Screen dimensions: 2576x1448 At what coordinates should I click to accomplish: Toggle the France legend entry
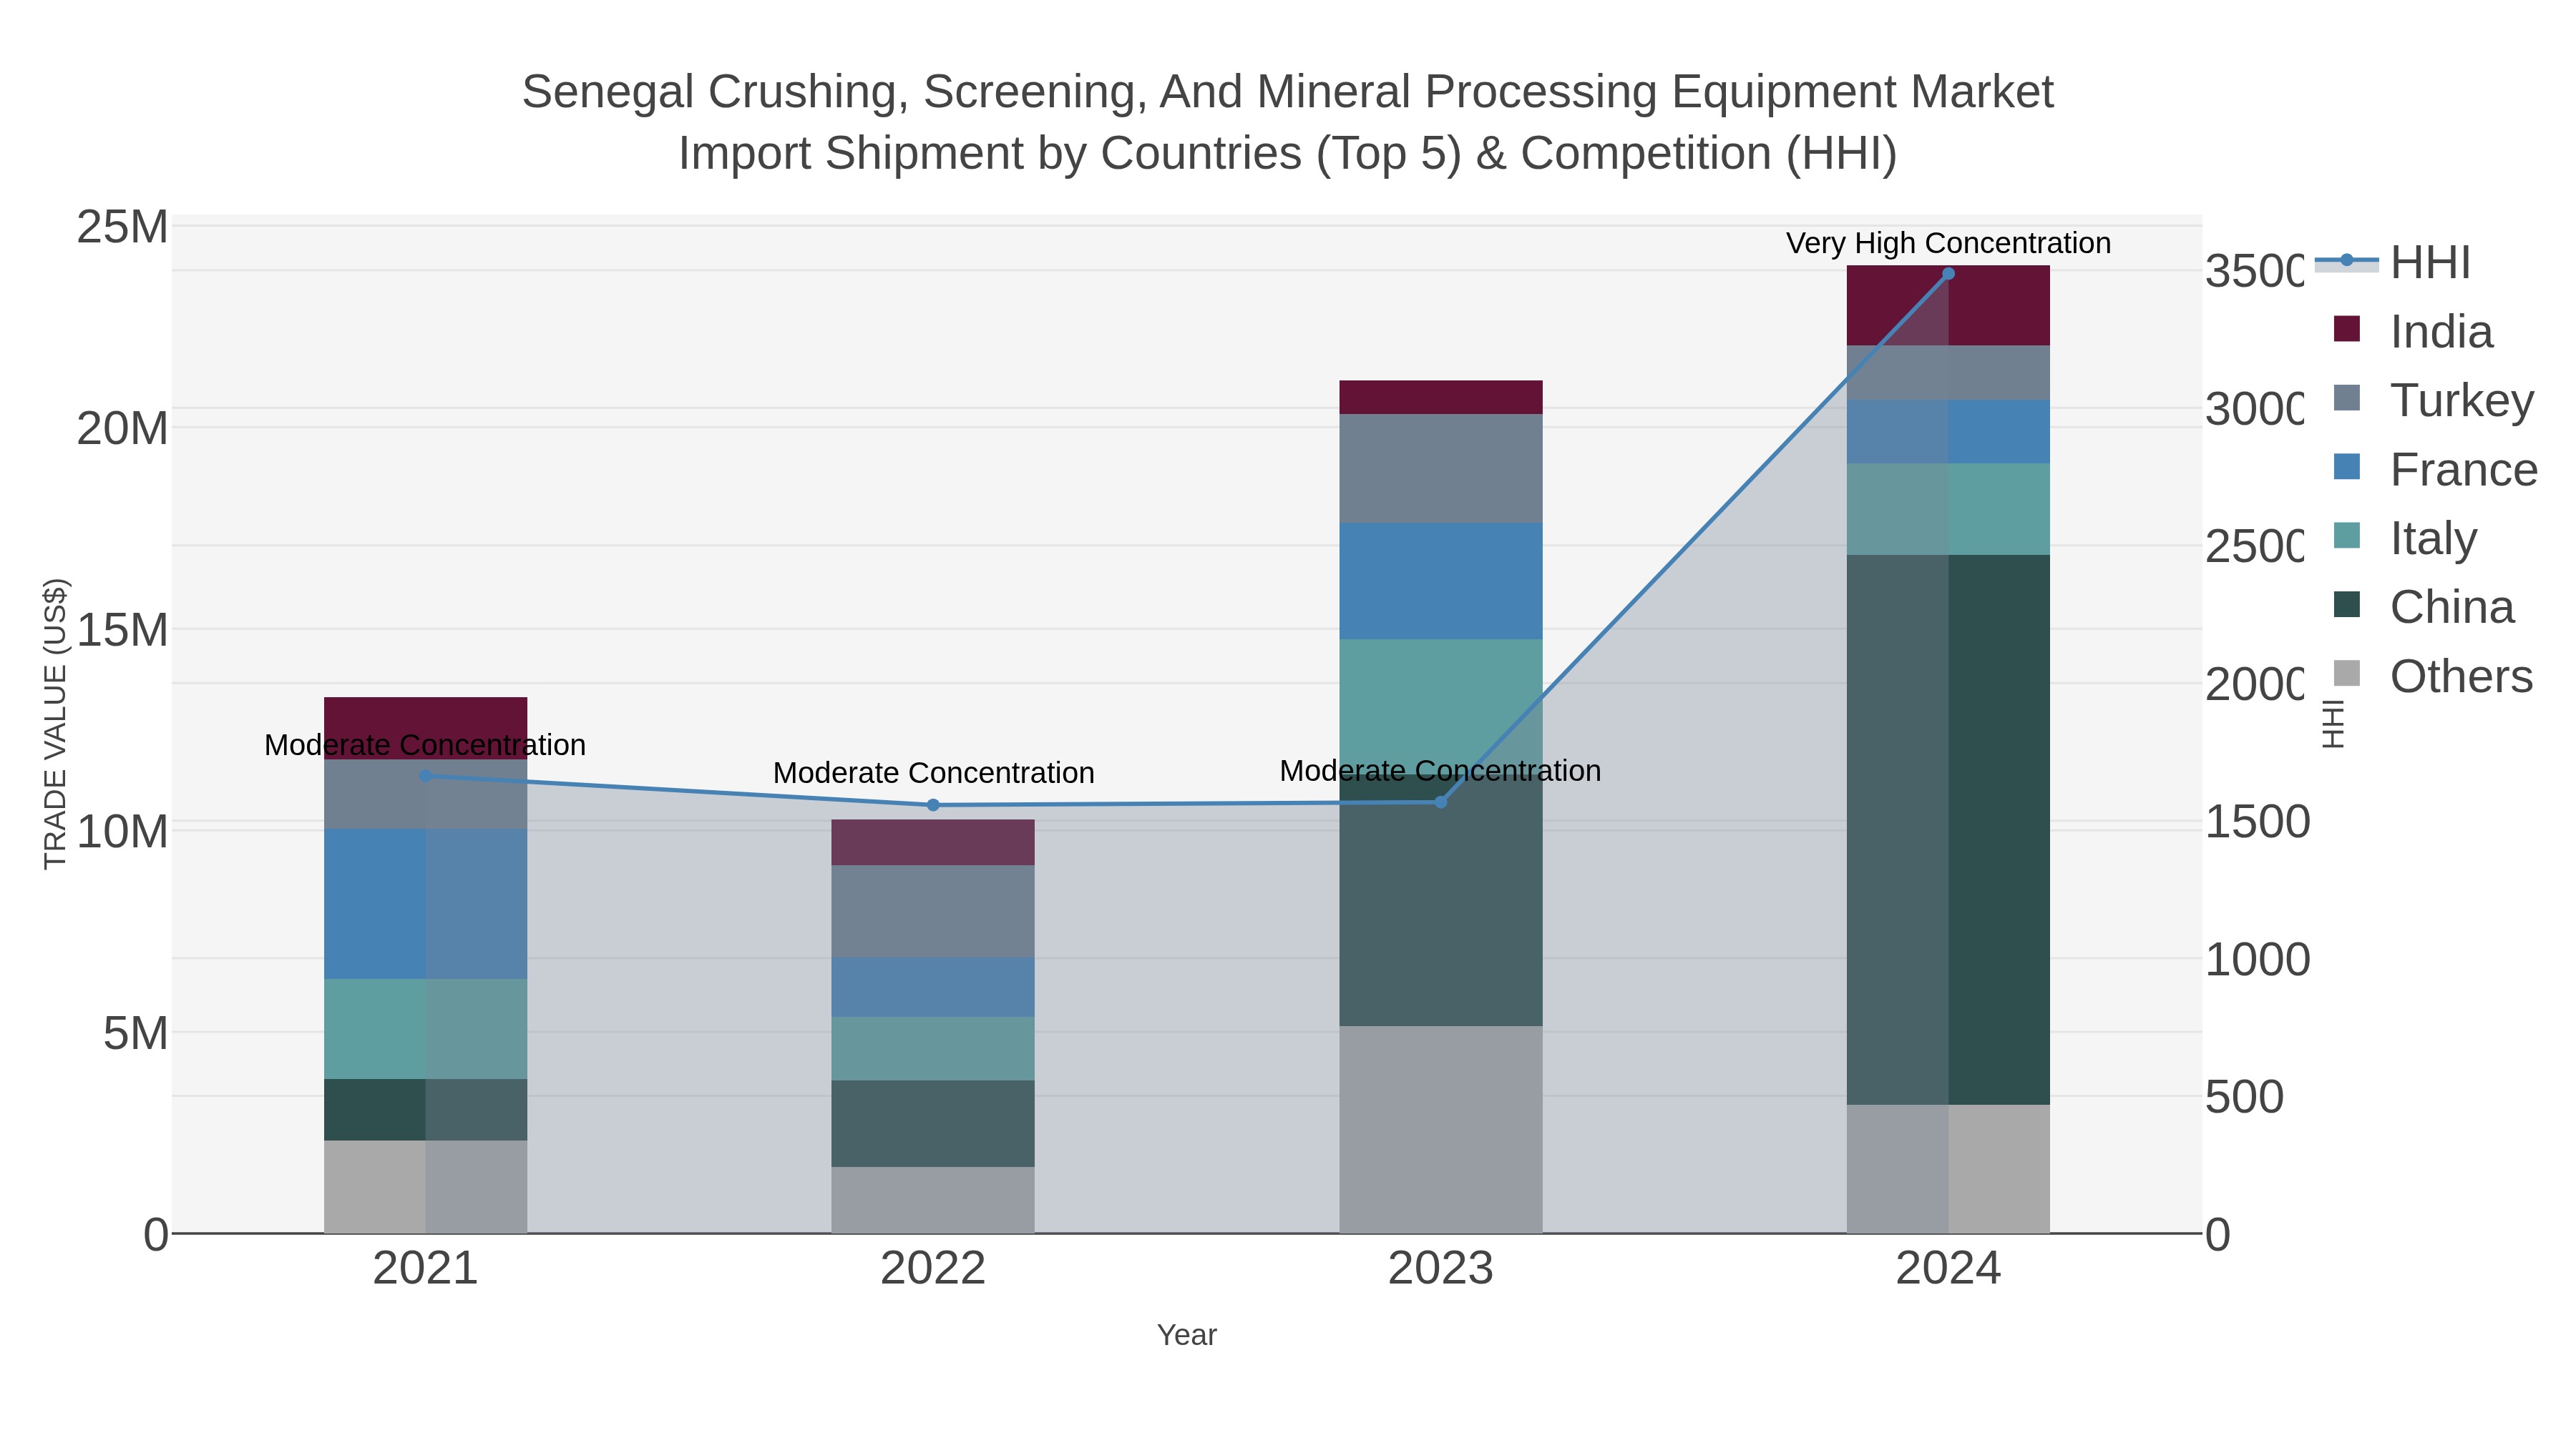[x=2435, y=470]
